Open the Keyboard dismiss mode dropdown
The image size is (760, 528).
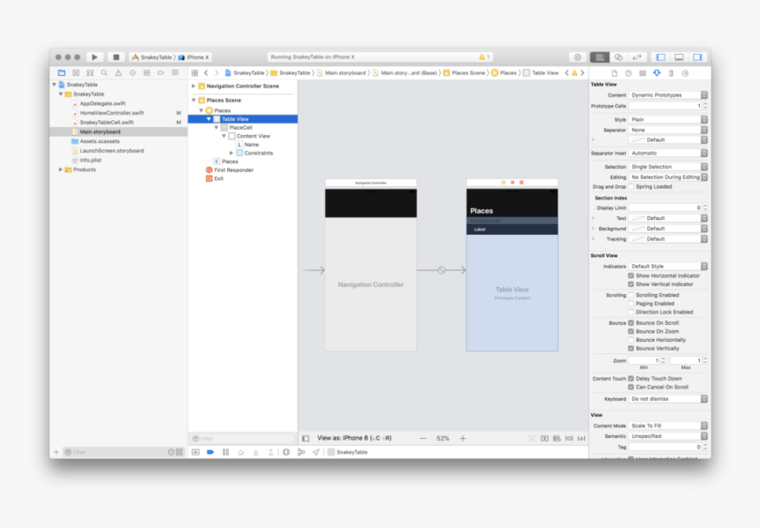[x=668, y=399]
